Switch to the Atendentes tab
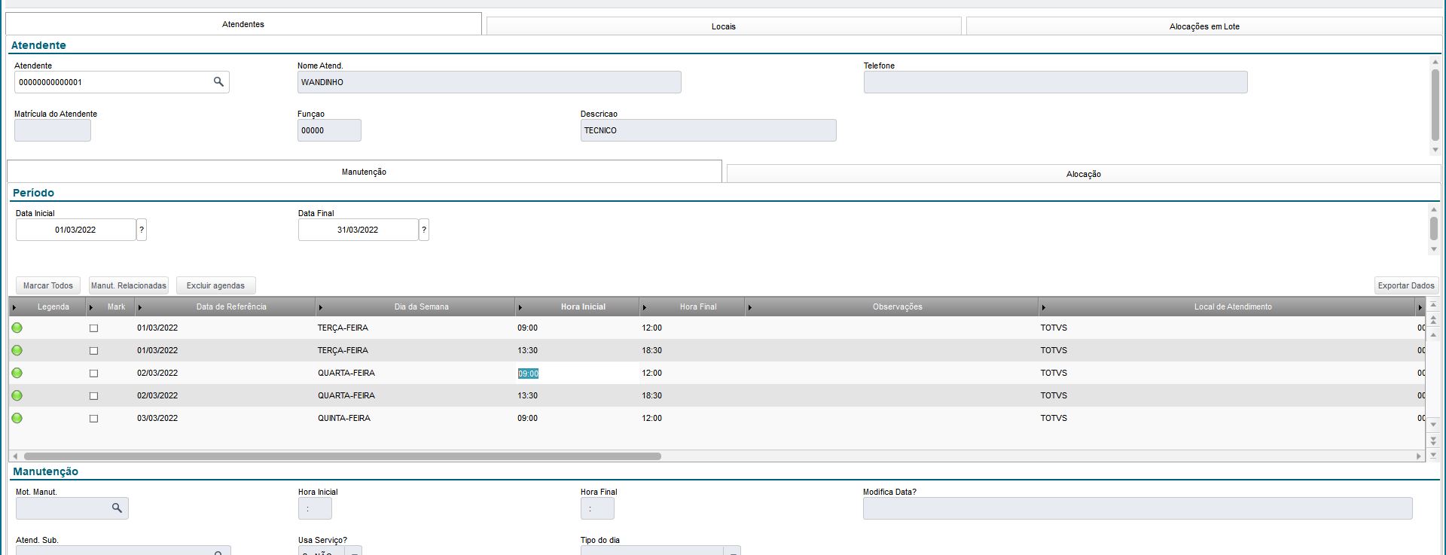The image size is (1446, 555). [x=243, y=24]
